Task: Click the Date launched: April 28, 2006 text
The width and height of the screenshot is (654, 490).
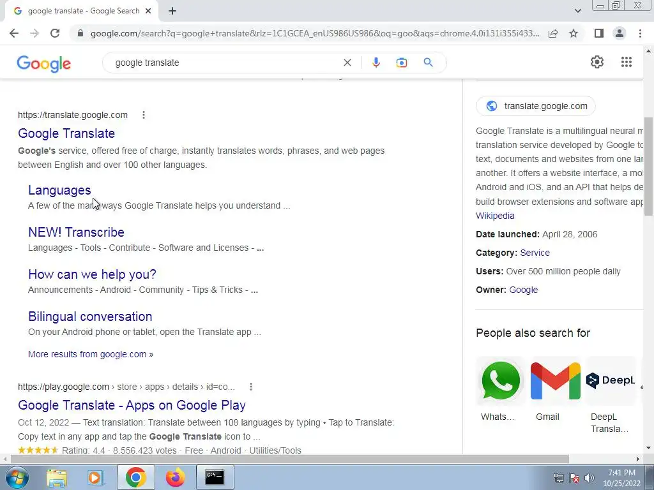Action: [536, 234]
